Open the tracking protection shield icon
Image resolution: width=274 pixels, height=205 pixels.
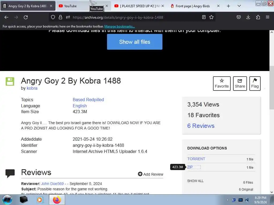pyautogui.click(x=53, y=17)
